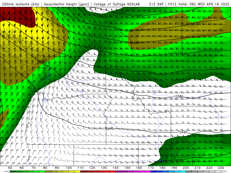Click 'Valid: 09Z WED APR 16 2025' text
Image resolution: width=231 pixels, height=173 pixels.
tap(204, 4)
